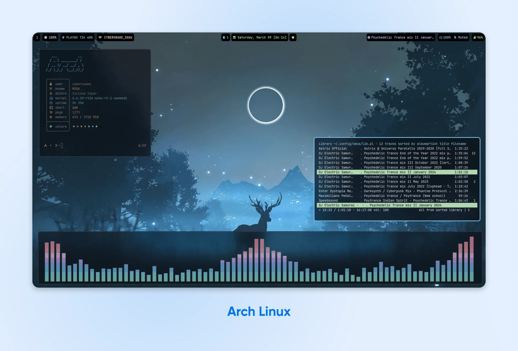Click the '1275' pkgs value

(x=76, y=112)
